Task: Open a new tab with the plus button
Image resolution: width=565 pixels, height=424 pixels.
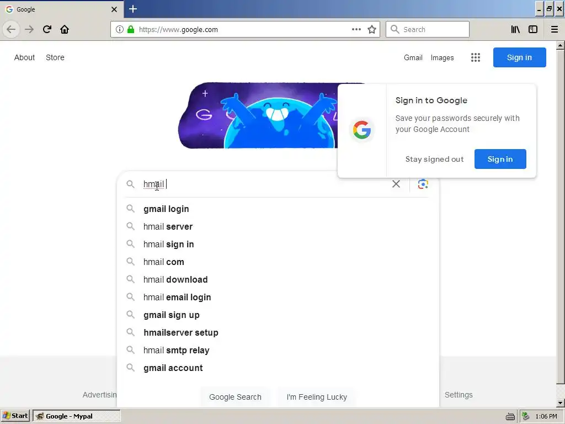Action: tap(133, 9)
